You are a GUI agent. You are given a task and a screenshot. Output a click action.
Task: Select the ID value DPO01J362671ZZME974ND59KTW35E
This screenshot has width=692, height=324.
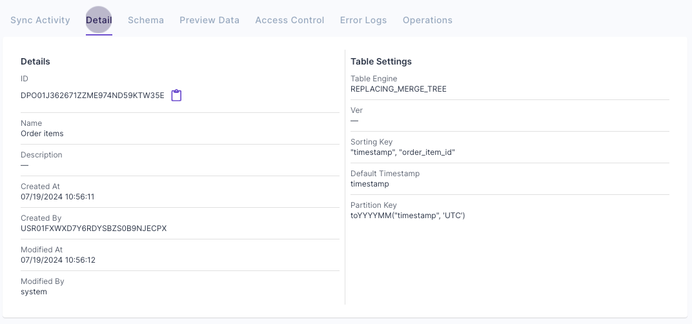point(92,96)
